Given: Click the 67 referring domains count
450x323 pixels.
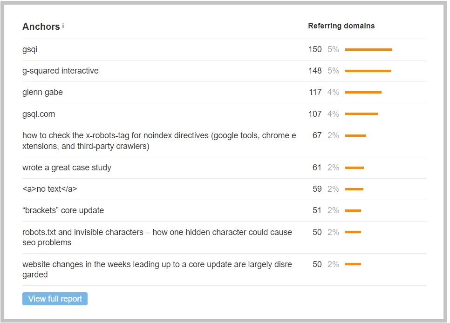Looking at the screenshot, I should click(317, 135).
